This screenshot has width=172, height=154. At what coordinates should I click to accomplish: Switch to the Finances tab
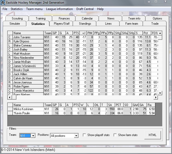[64, 18]
